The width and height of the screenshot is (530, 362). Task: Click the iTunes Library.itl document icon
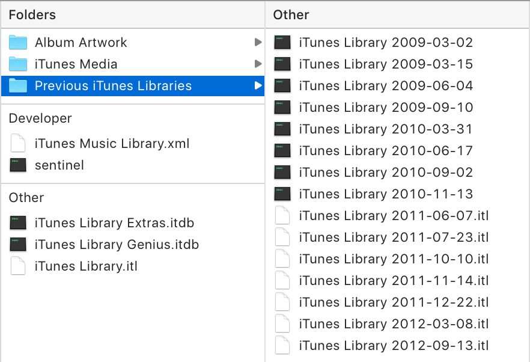coord(18,266)
